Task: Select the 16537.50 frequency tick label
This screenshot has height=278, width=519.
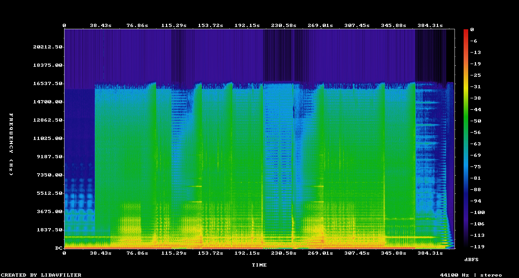Action: coord(47,83)
